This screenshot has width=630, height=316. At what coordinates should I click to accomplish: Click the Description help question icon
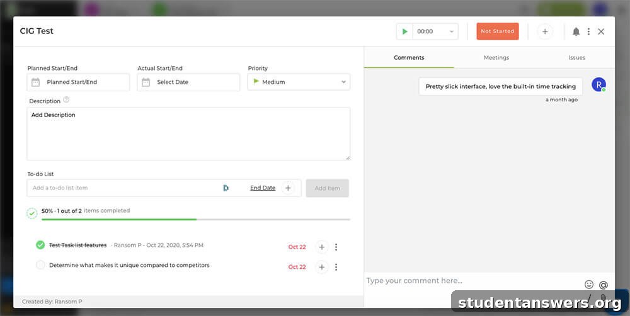66,99
